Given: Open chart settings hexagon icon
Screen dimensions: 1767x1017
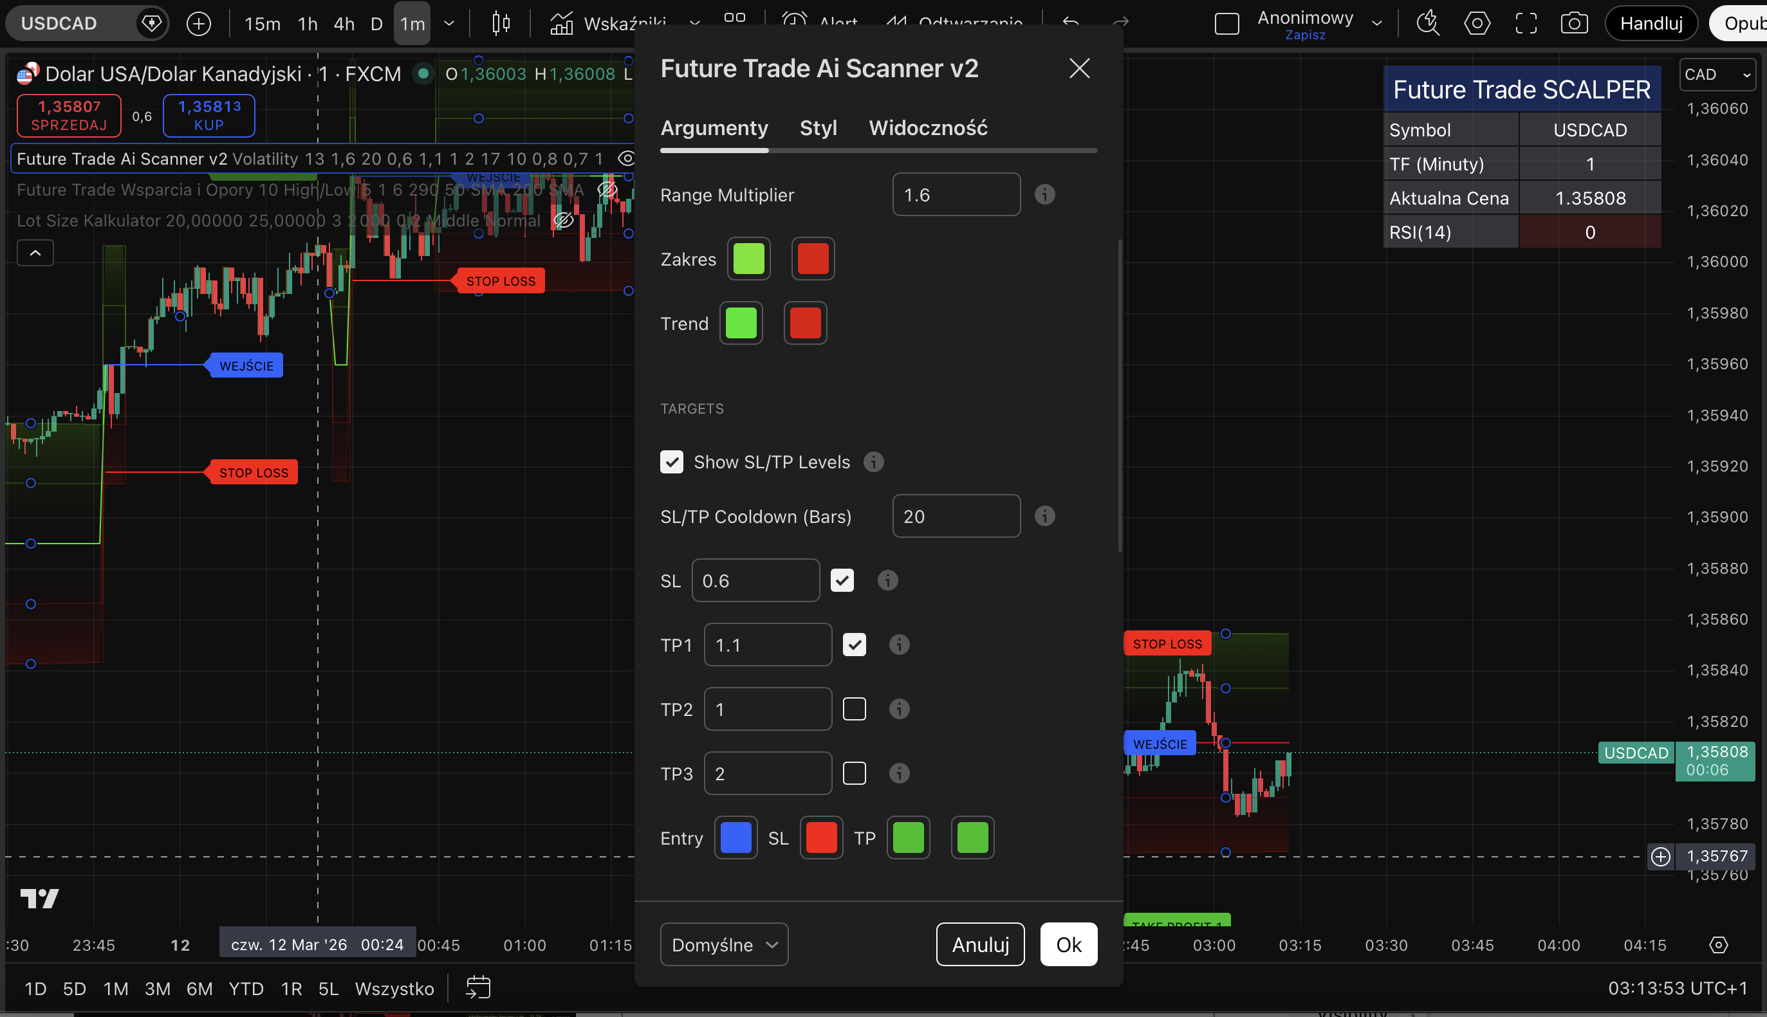Looking at the screenshot, I should coord(1476,24).
